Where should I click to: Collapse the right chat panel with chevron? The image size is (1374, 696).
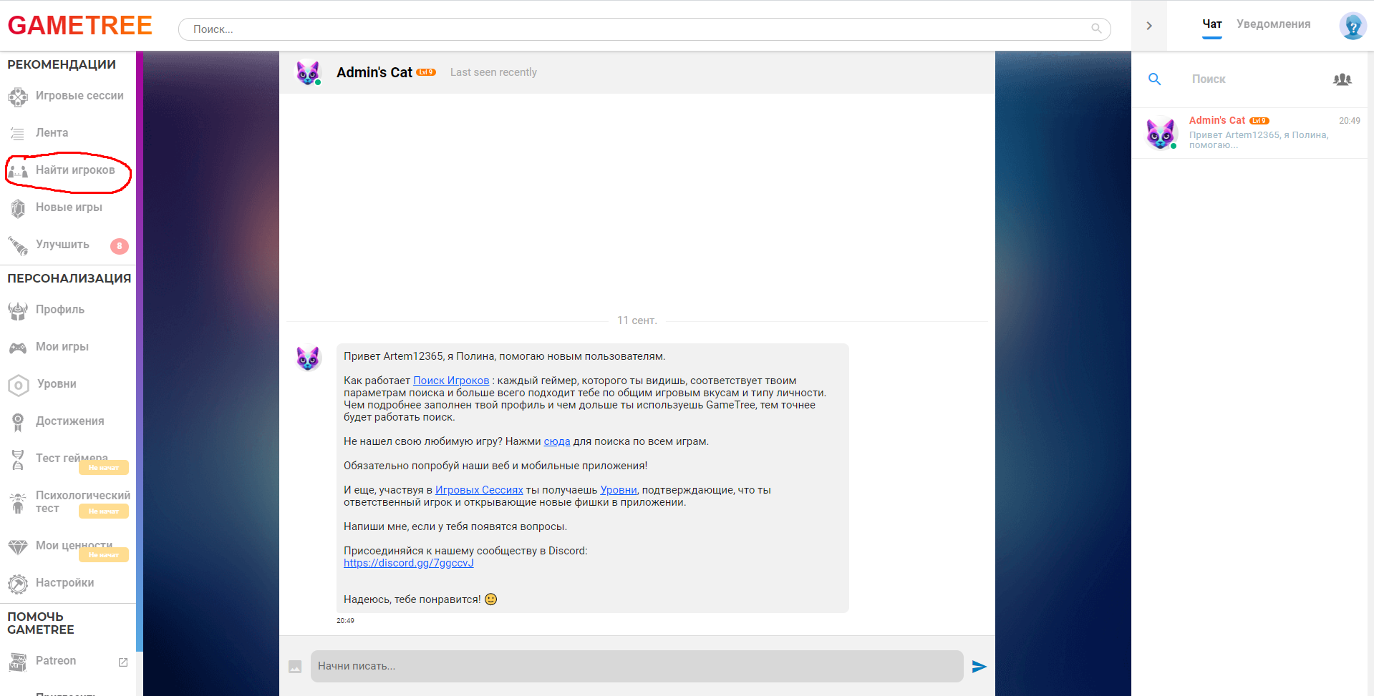(x=1148, y=26)
